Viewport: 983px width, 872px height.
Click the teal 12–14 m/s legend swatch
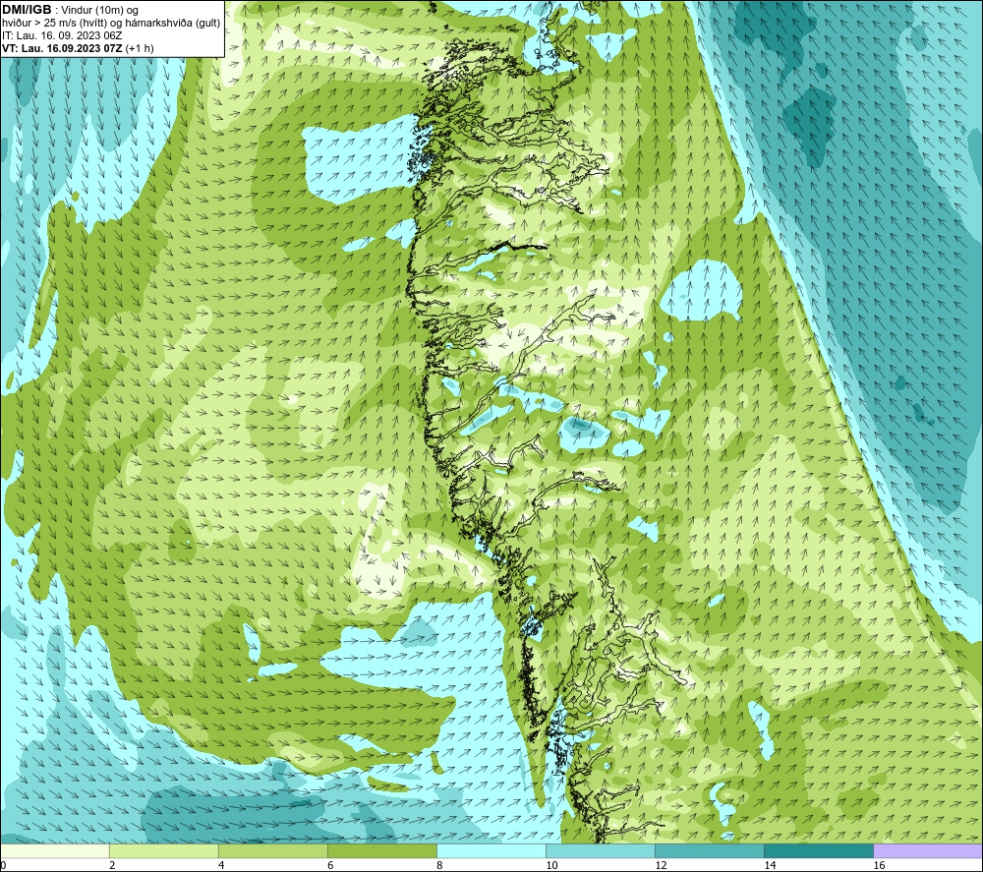(710, 850)
